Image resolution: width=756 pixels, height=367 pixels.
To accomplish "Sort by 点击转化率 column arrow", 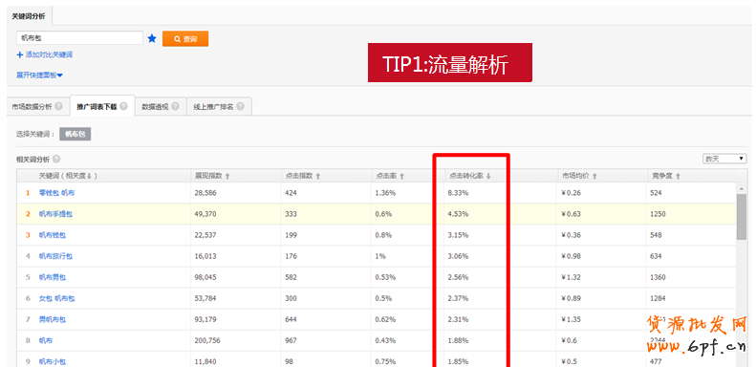I will pos(488,177).
